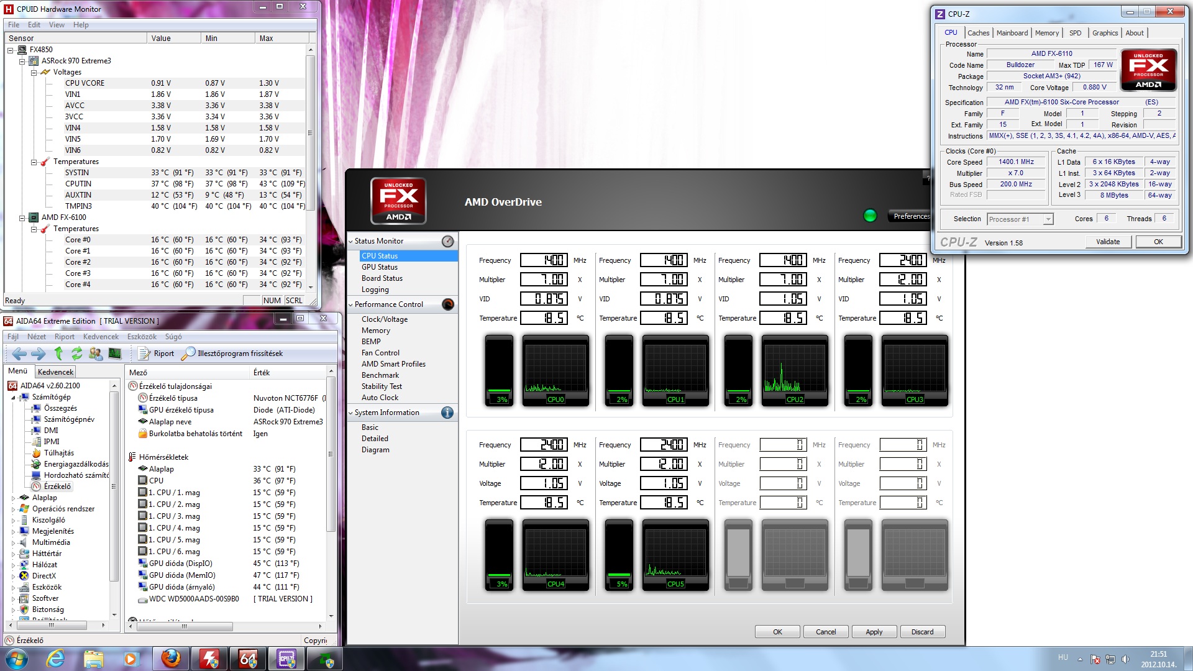Image resolution: width=1193 pixels, height=671 pixels.
Task: Switch to HWMonitor taskbar button
Action: tap(209, 659)
